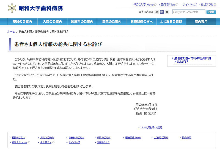Open 院内専用 navigation tab

pos(201,22)
